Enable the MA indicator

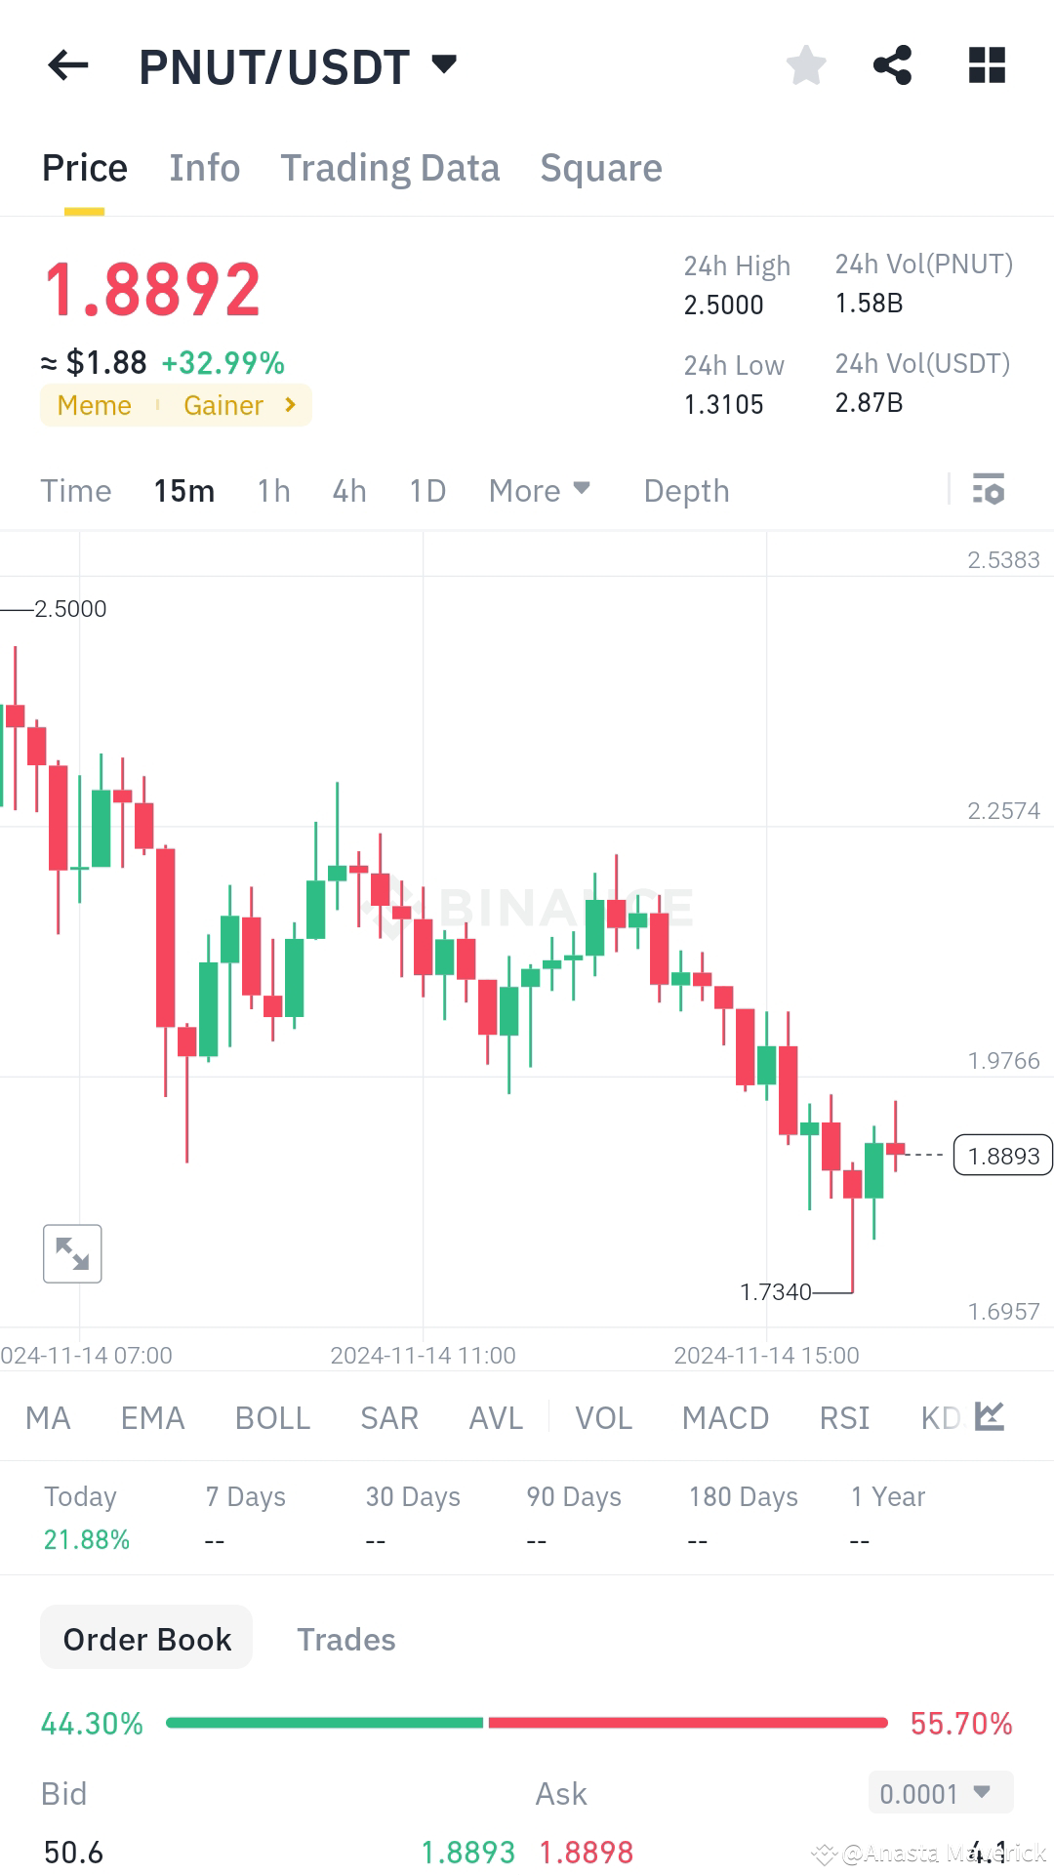coord(47,1417)
